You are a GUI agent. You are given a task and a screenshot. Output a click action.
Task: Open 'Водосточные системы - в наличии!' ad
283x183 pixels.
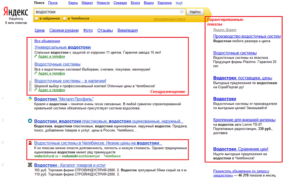[x=70, y=81]
